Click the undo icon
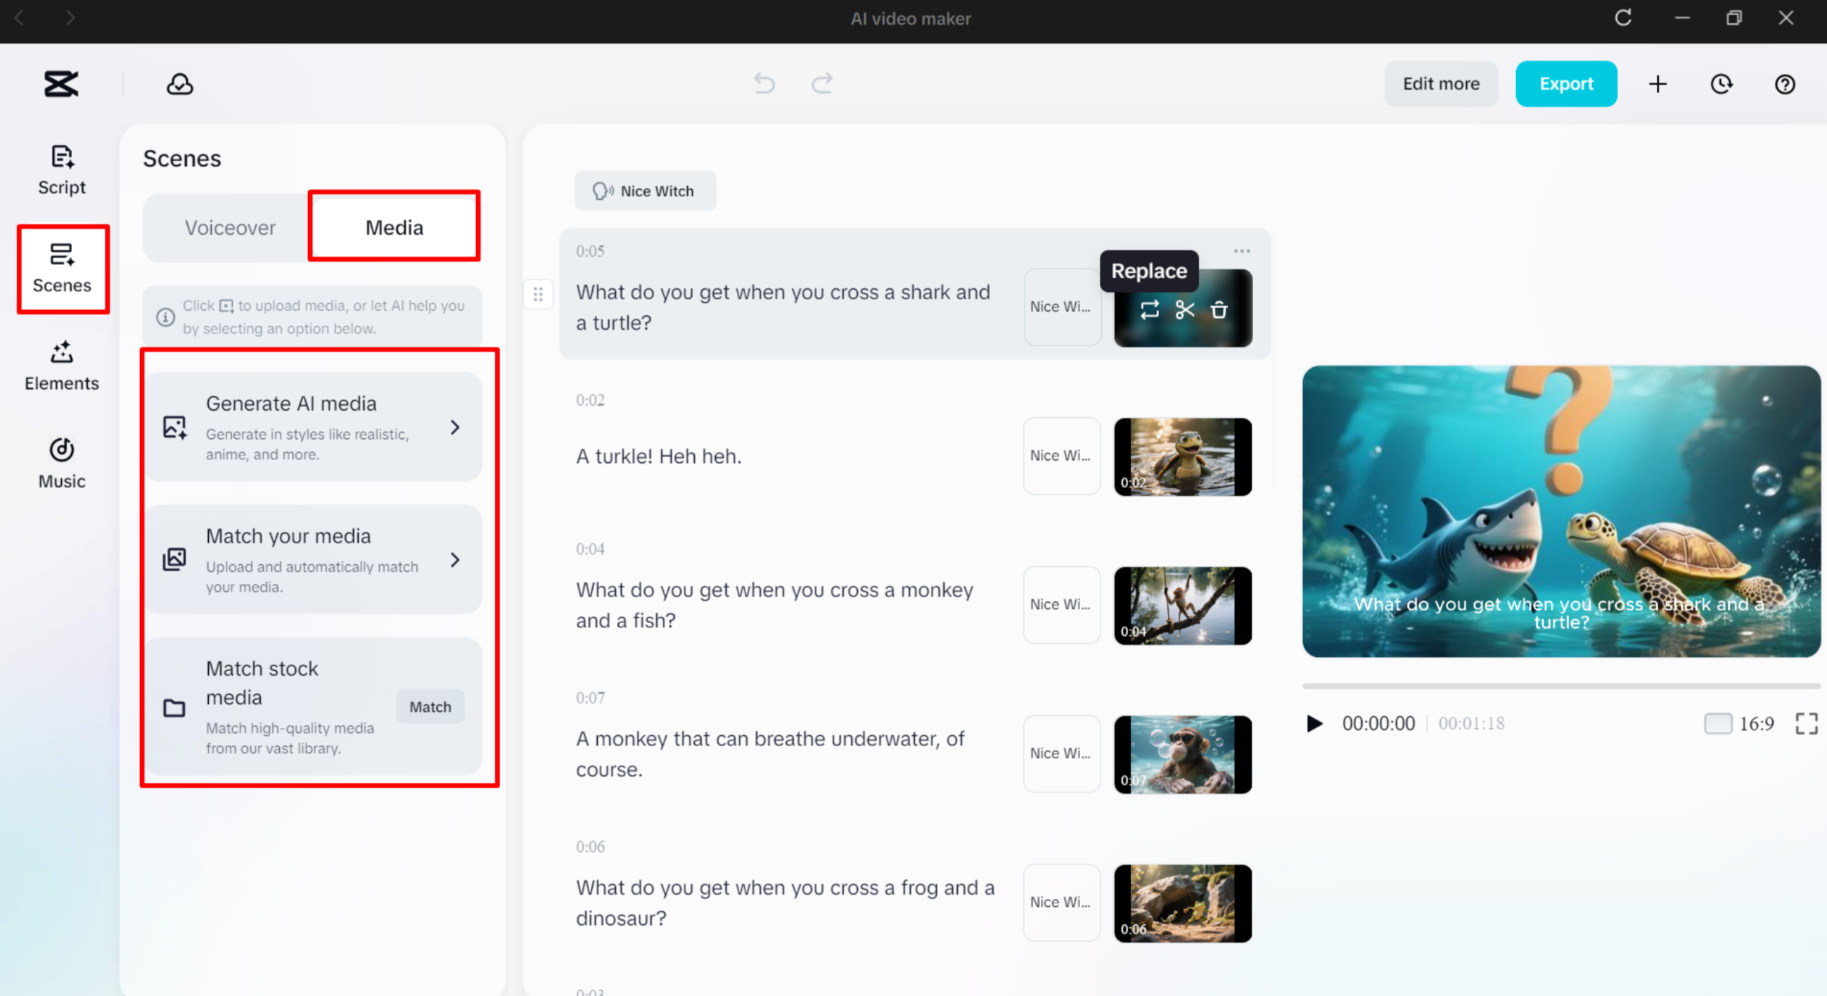Viewport: 1827px width, 996px height. point(764,84)
